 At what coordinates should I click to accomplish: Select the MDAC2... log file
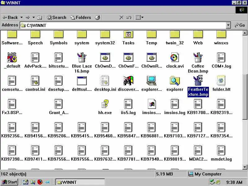(198, 153)
